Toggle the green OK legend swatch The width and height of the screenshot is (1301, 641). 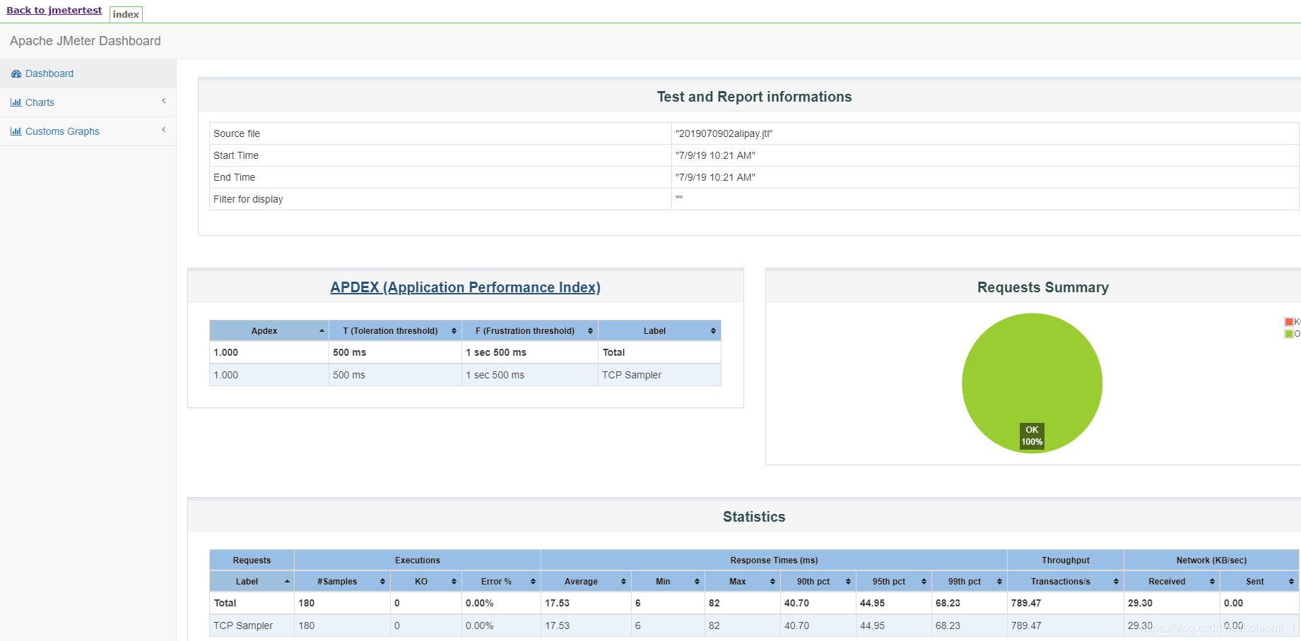point(1289,334)
